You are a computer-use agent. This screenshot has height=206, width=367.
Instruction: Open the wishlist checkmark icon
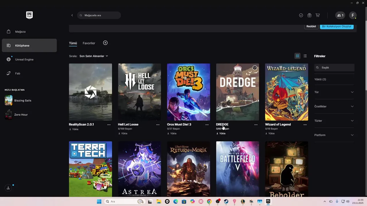point(301,15)
